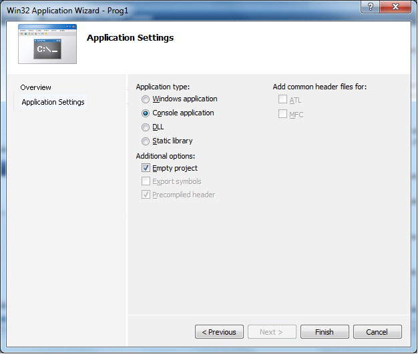Go to the Overview page

35,87
